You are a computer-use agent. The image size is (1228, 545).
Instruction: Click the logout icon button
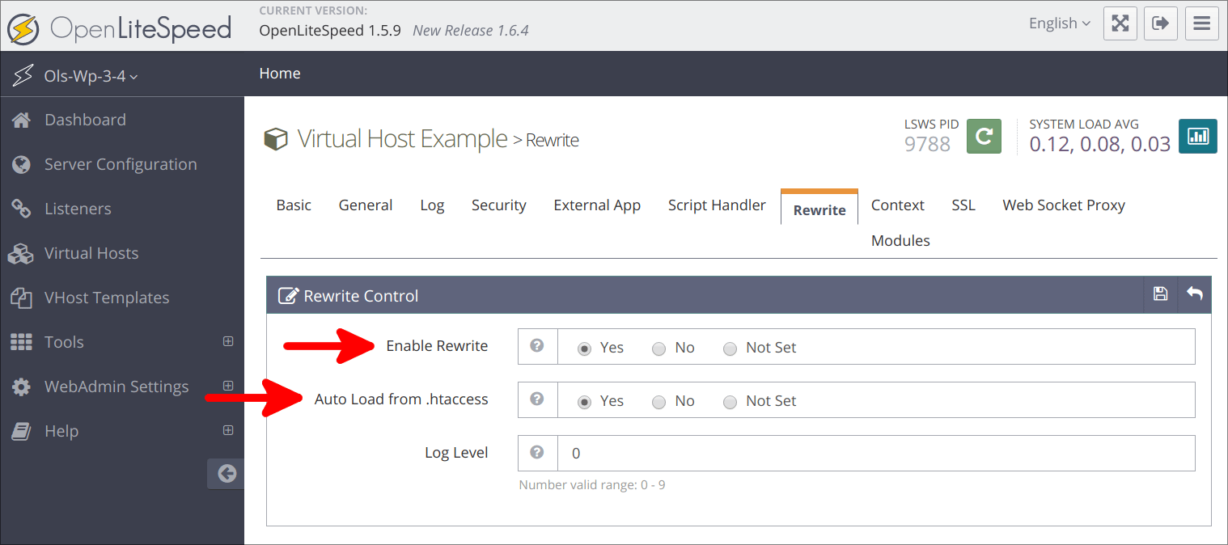[1161, 23]
